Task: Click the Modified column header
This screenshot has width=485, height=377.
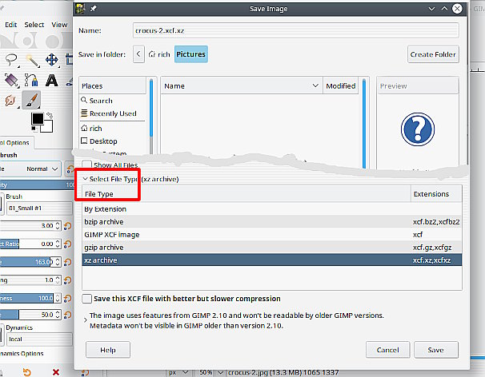Action: pos(341,85)
